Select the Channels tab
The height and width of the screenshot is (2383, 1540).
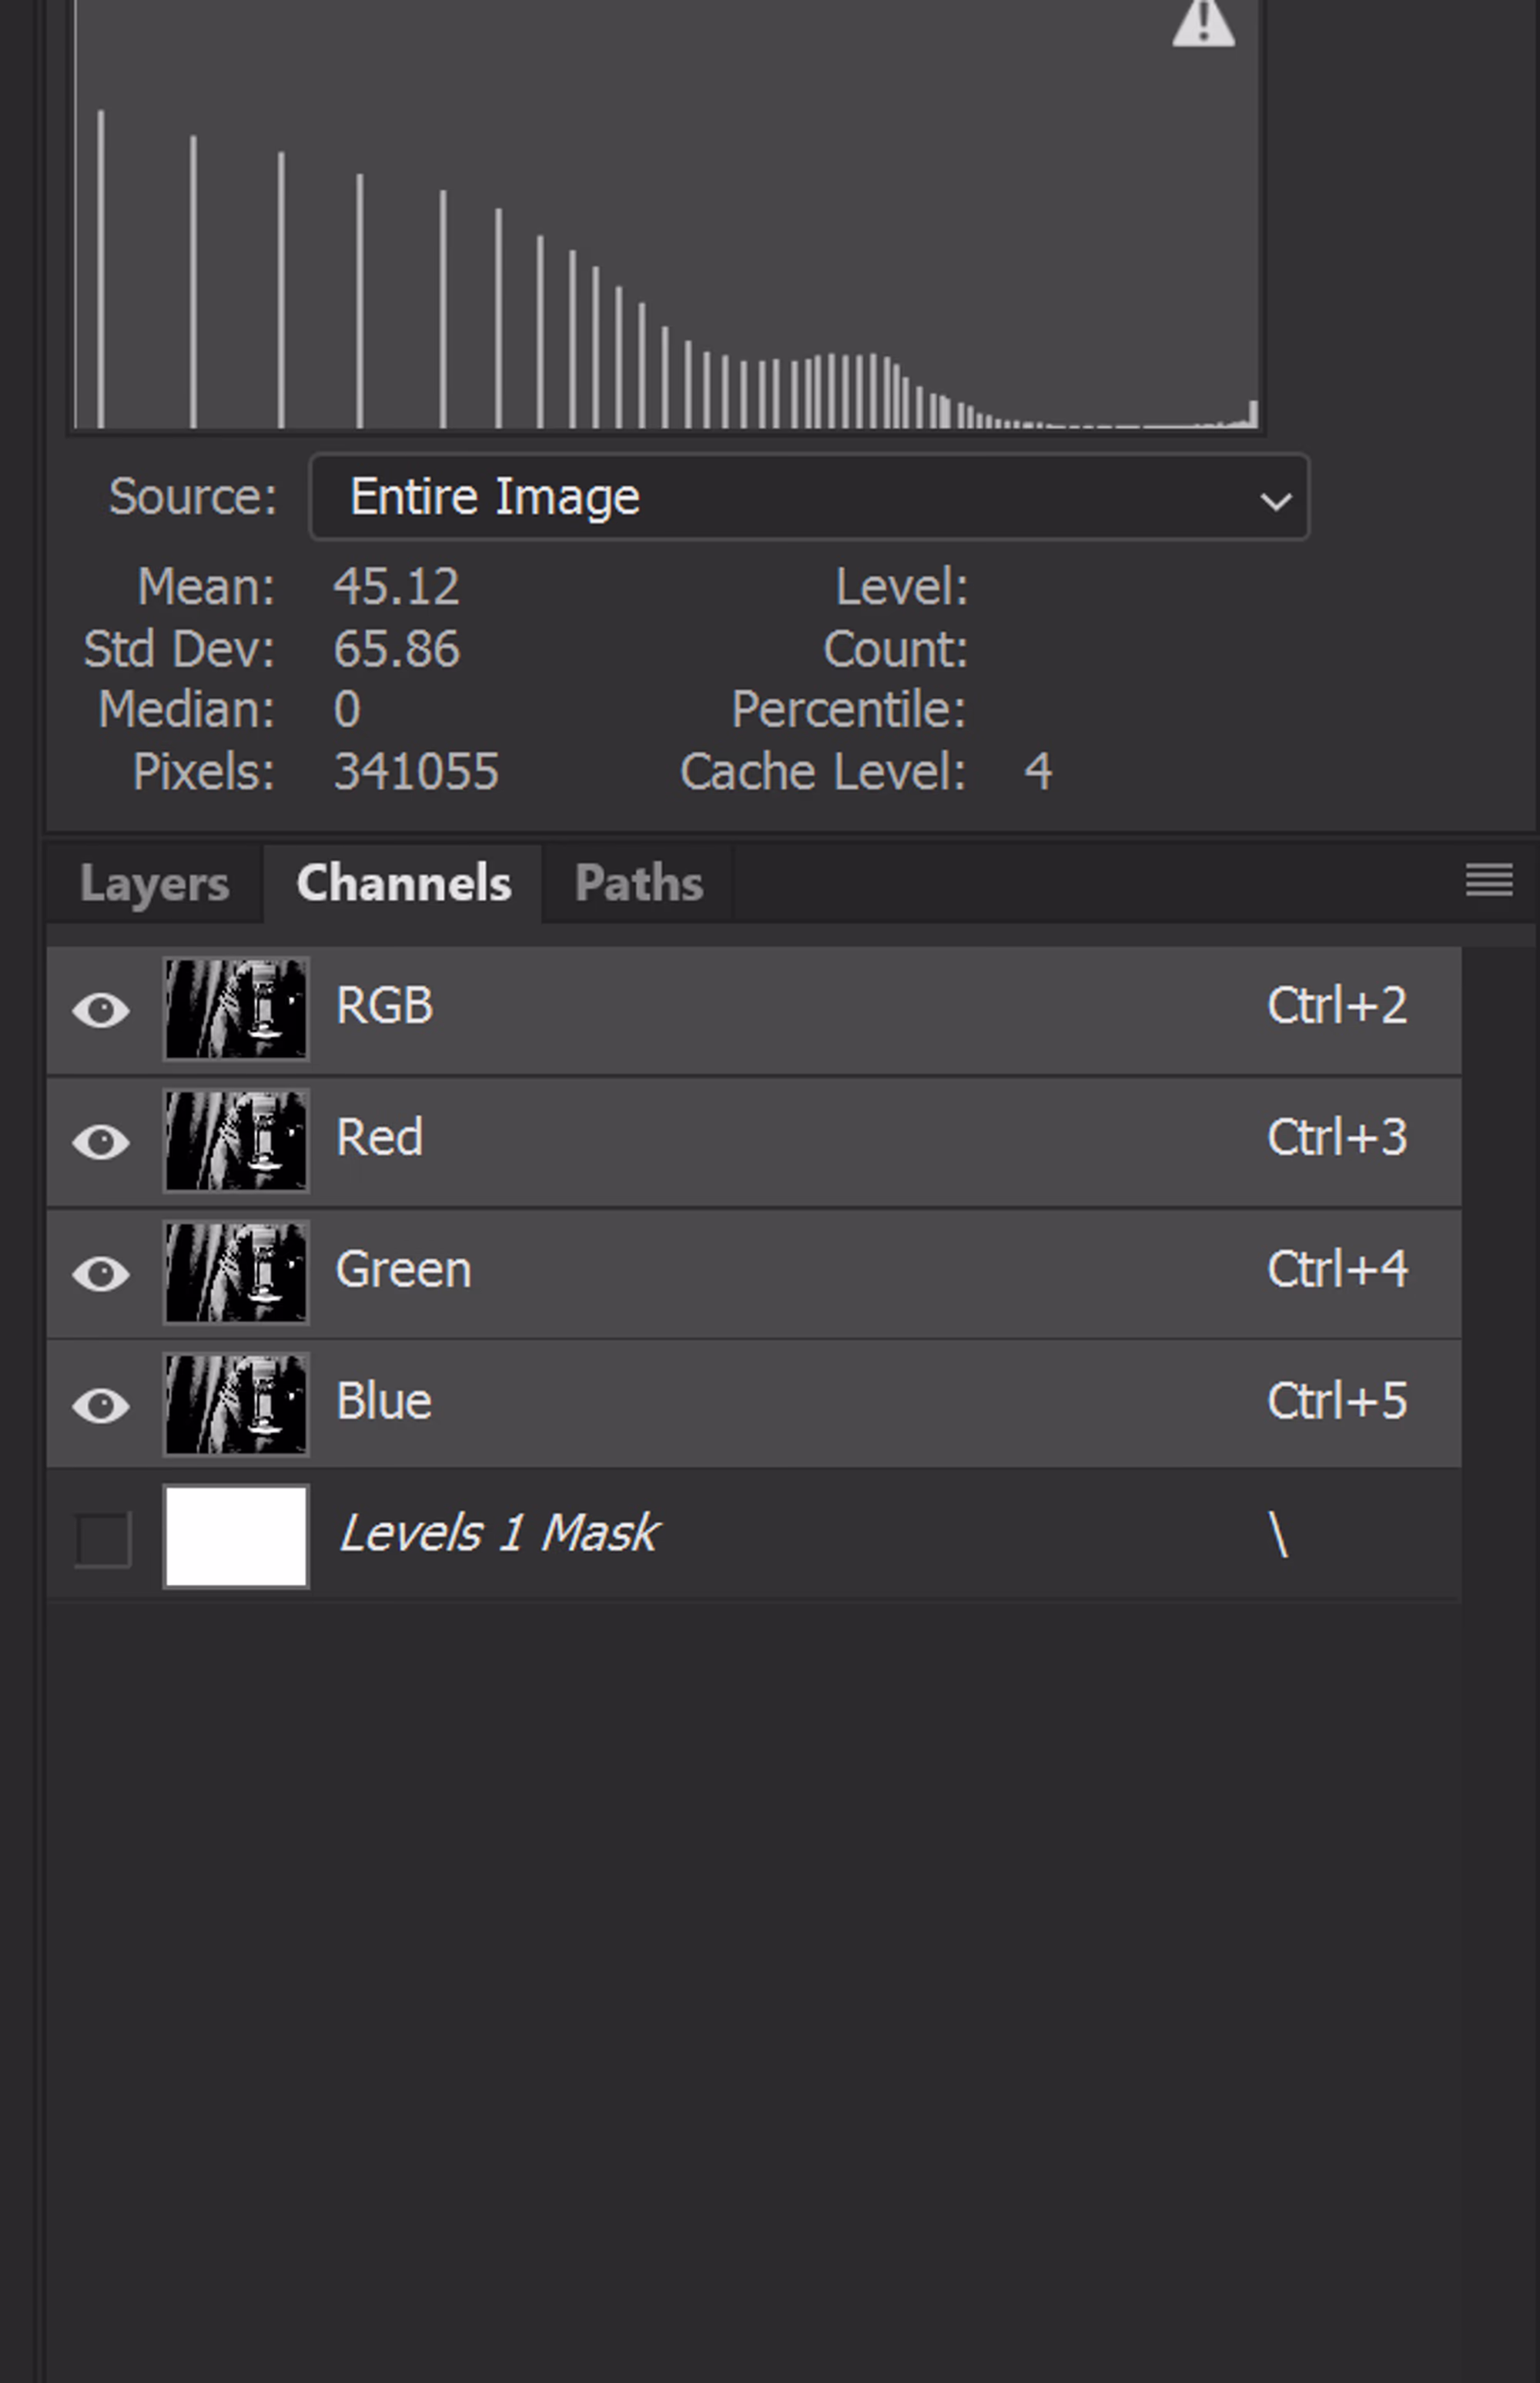(404, 884)
